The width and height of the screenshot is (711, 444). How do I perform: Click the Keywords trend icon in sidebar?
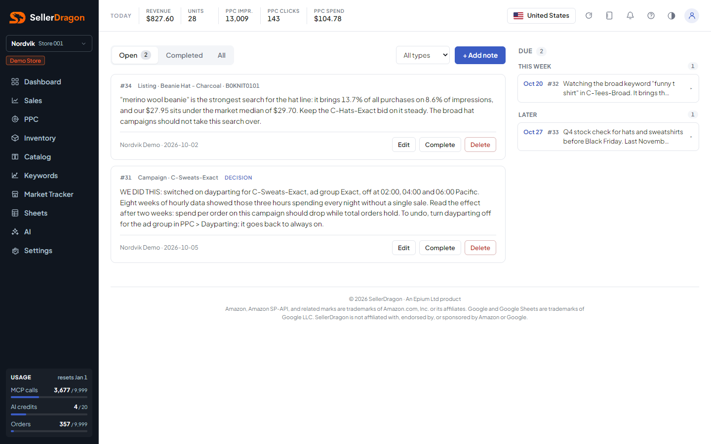tap(15, 176)
